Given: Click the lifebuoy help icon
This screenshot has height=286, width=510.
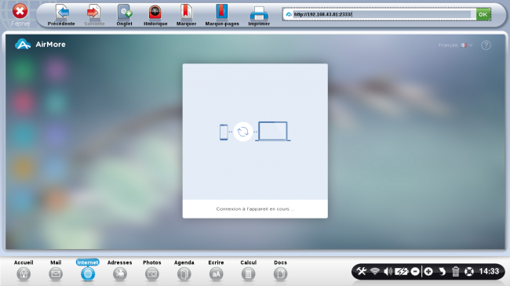Looking at the screenshot, I should [468, 271].
